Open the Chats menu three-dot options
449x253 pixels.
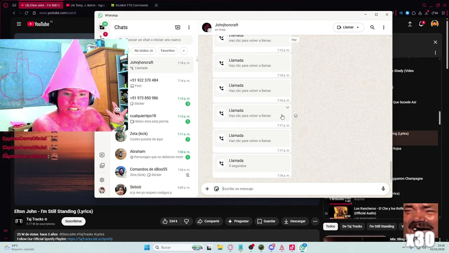click(189, 27)
